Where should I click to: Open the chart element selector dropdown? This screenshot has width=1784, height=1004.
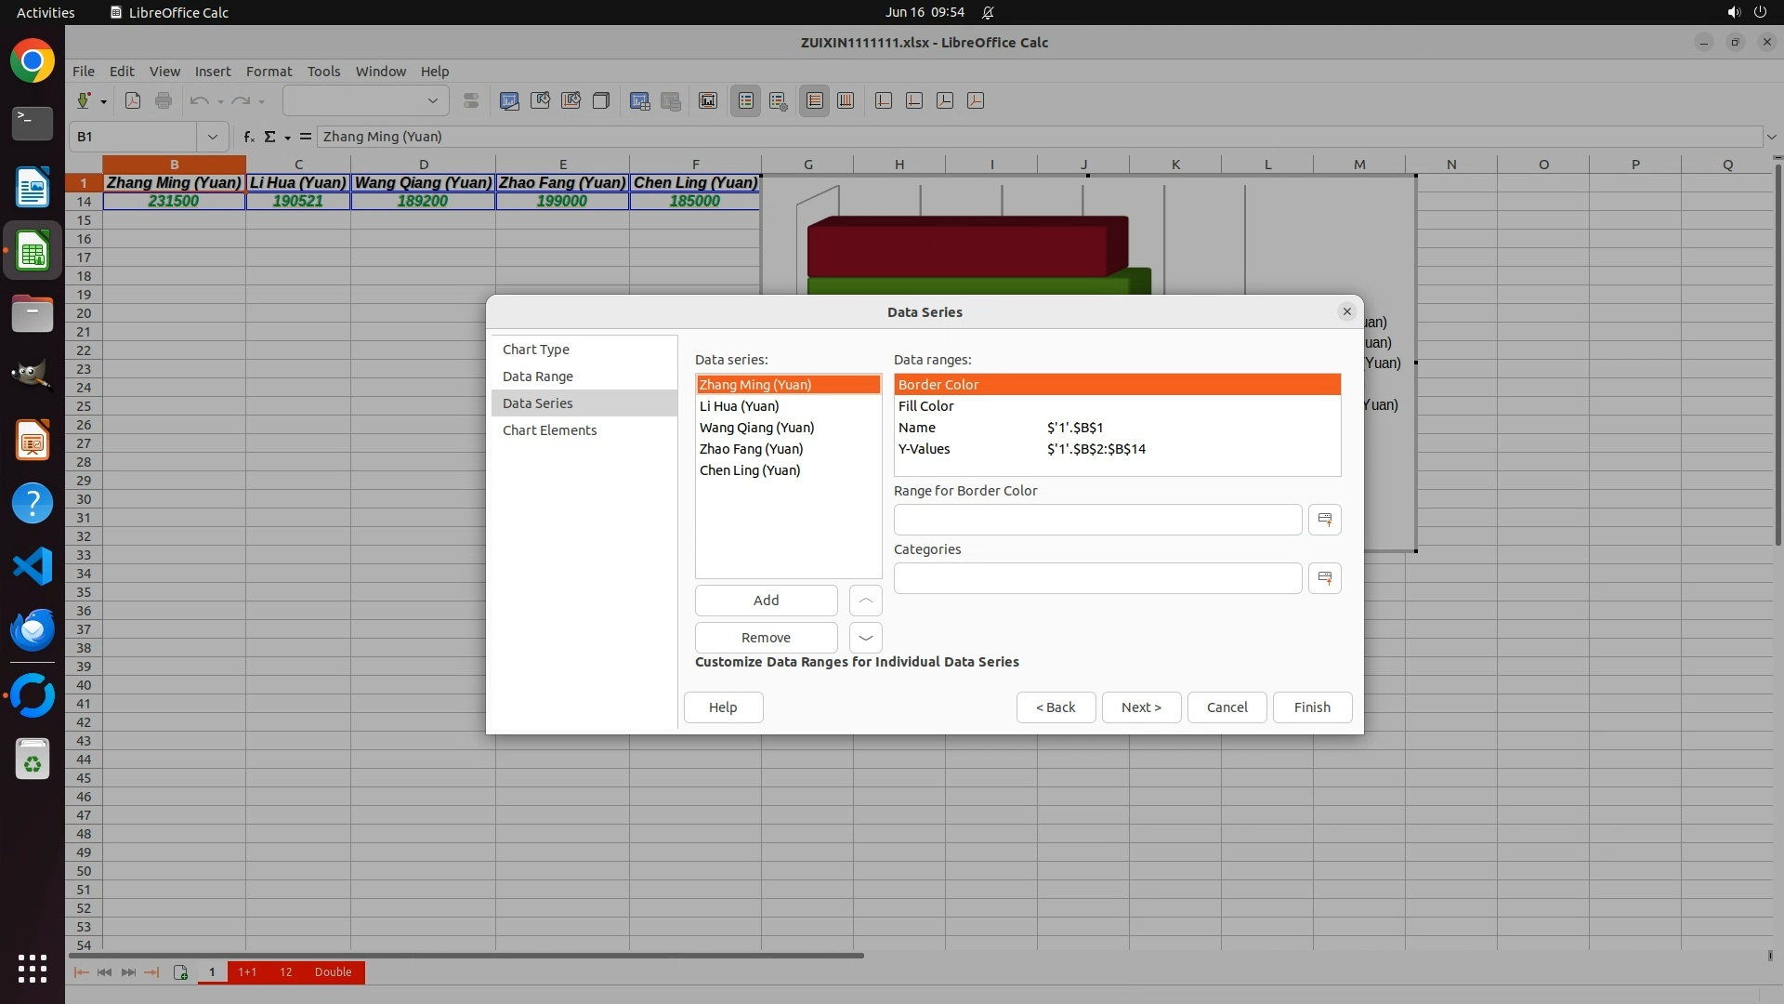pyautogui.click(x=432, y=101)
